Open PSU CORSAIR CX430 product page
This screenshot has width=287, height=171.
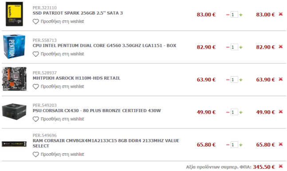pyautogui.click(x=97, y=111)
